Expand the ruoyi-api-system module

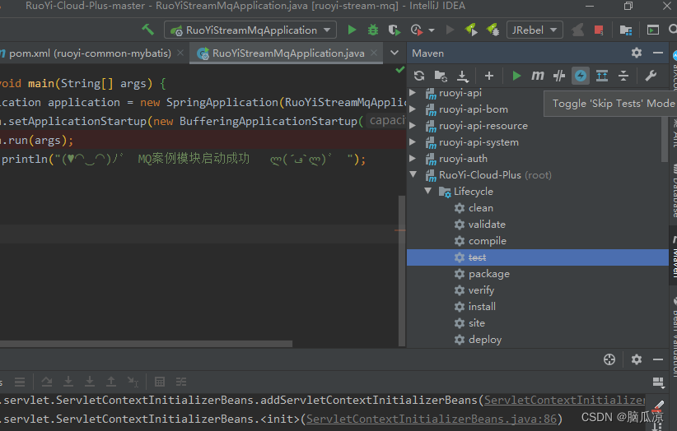[x=413, y=141]
